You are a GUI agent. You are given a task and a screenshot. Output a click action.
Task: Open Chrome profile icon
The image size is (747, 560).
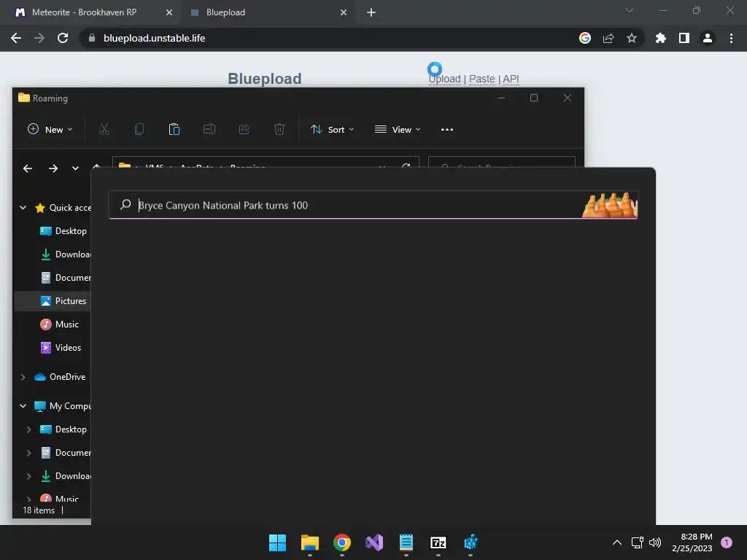tap(708, 38)
